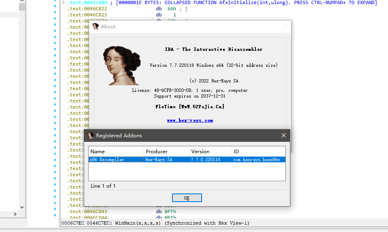Click Support expires on 2037-12-31 text

190,96
